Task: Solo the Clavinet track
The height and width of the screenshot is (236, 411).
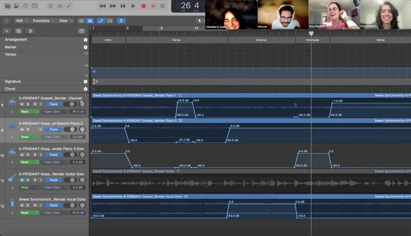Action: click(28, 104)
